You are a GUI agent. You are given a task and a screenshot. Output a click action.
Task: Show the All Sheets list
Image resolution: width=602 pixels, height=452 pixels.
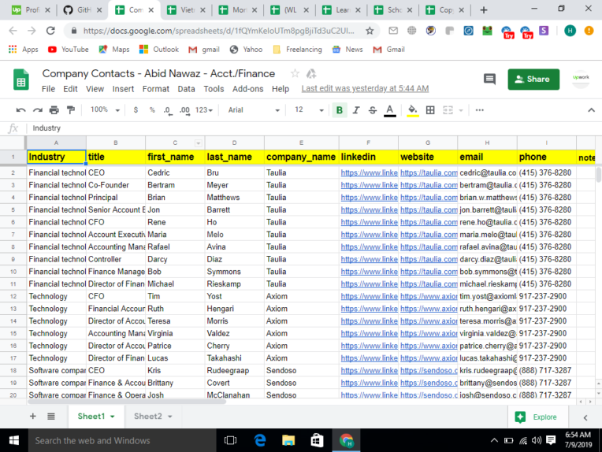pos(51,417)
